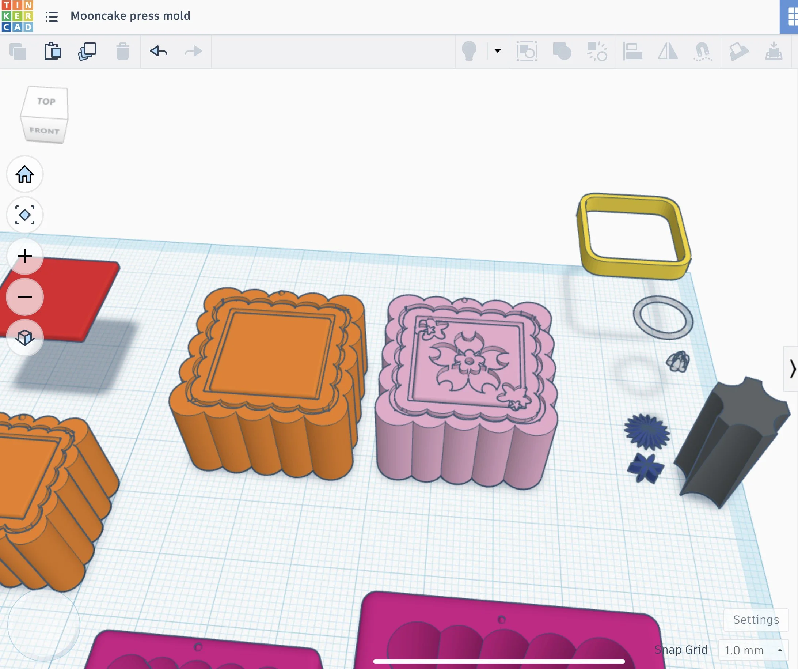Open the design list menu icon
This screenshot has height=669, width=798.
52,16
